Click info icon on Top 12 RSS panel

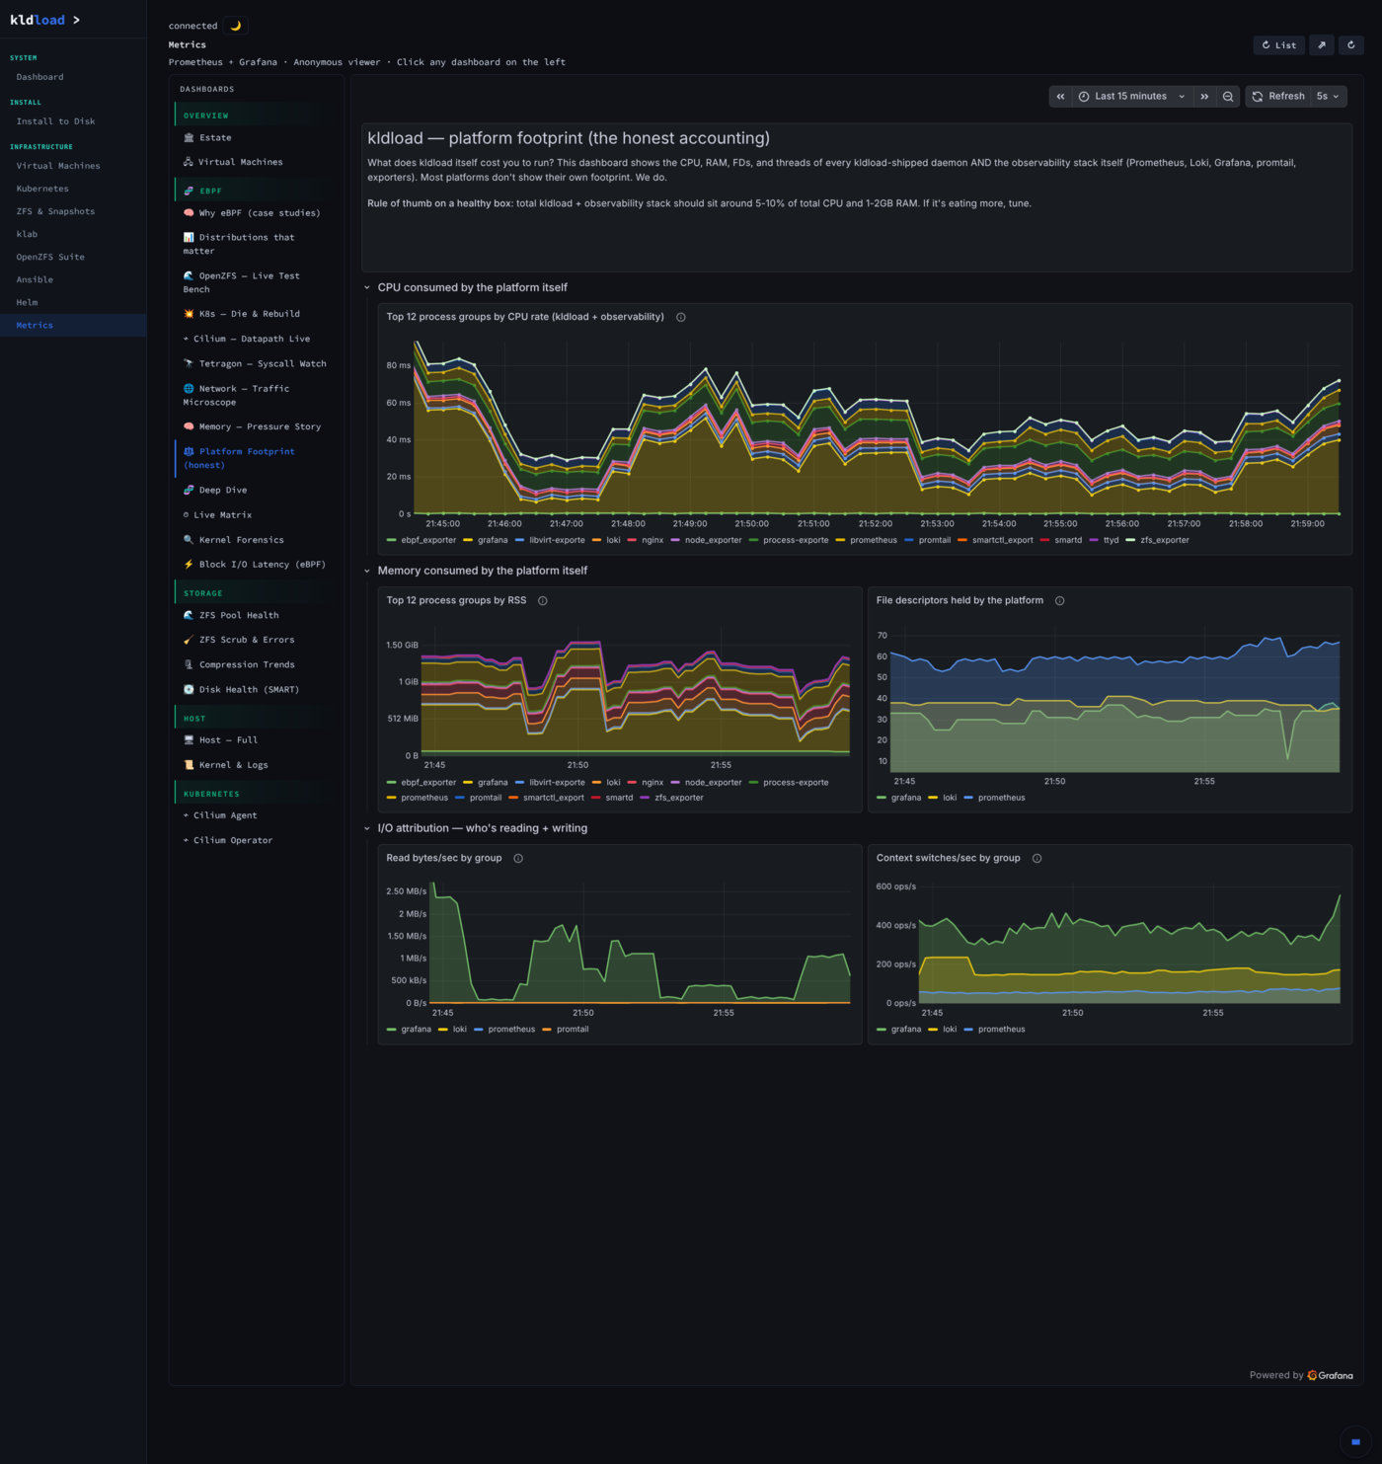543,600
